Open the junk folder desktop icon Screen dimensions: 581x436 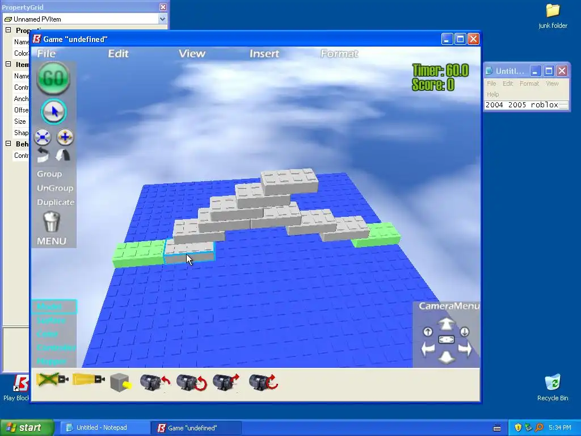(553, 16)
